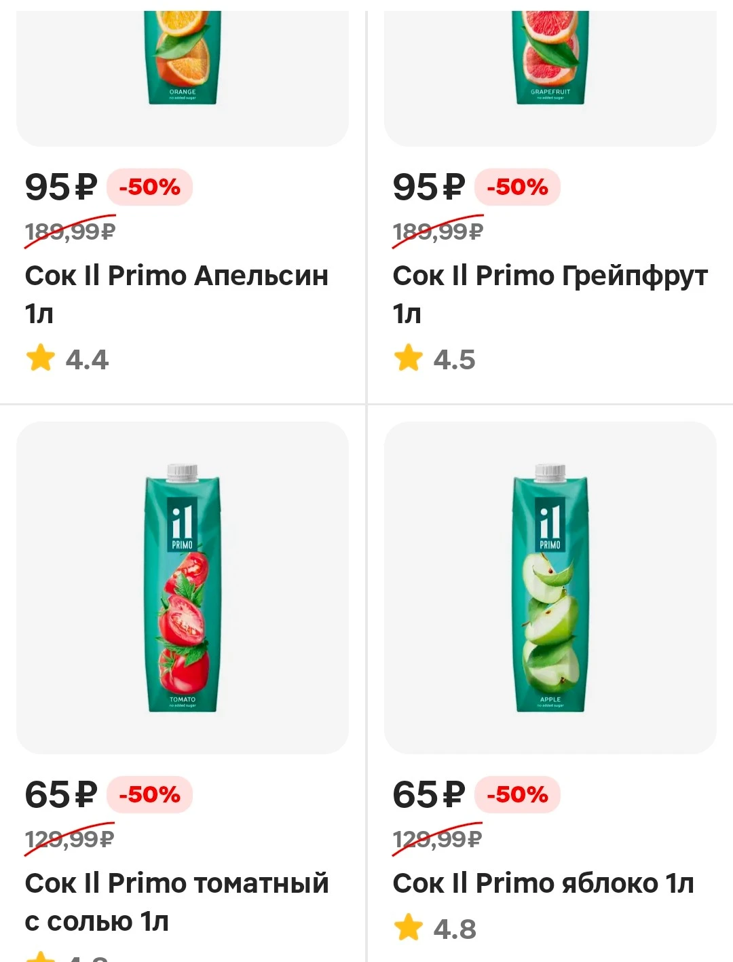Tap the 4.4 rating of orange juice
The width and height of the screenshot is (733, 962).
tap(87, 359)
